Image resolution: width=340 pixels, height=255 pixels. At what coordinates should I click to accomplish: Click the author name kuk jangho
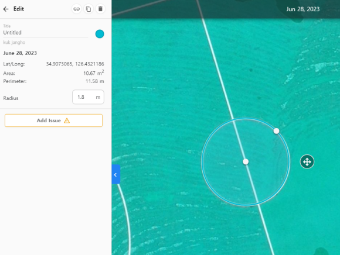[14, 42]
